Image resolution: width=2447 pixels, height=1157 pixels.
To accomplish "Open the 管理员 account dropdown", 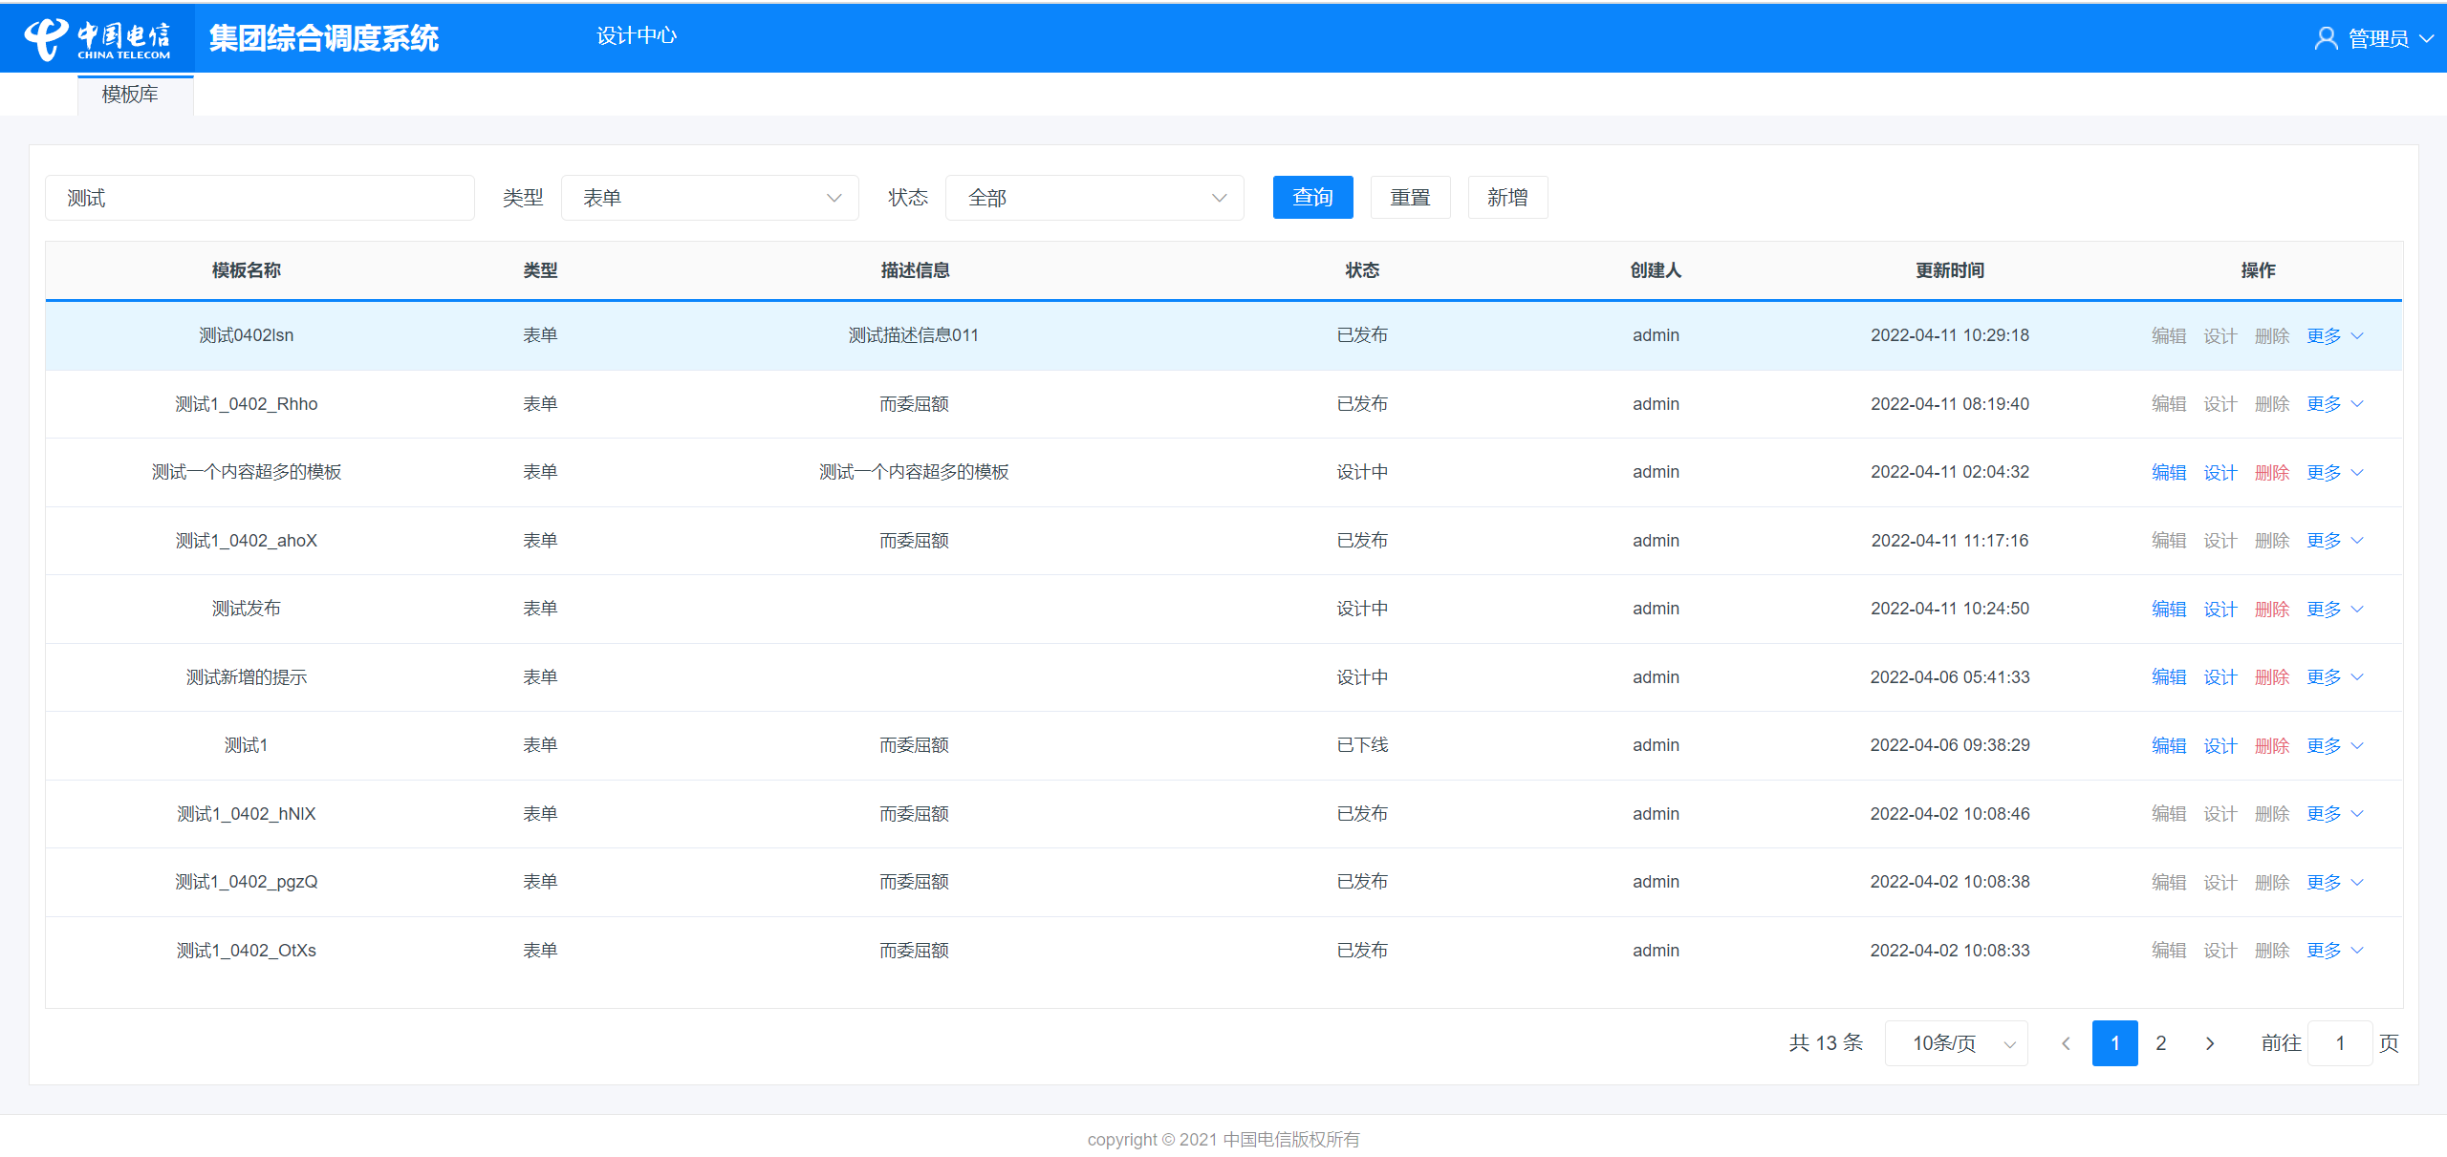I will click(x=2373, y=38).
